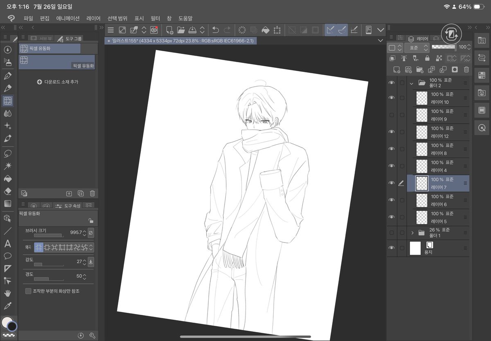491x341 pixels.
Task: Select the Eraser tool
Action: [7, 191]
